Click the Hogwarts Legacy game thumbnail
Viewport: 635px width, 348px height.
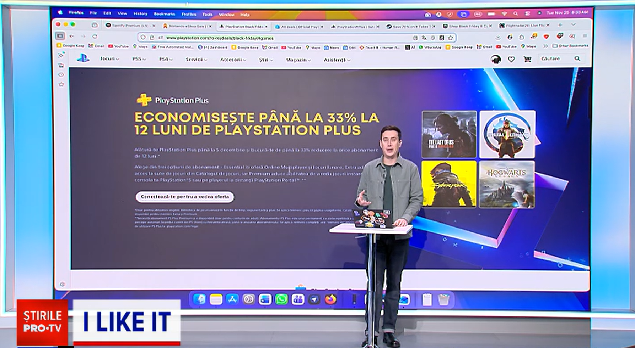click(x=506, y=184)
